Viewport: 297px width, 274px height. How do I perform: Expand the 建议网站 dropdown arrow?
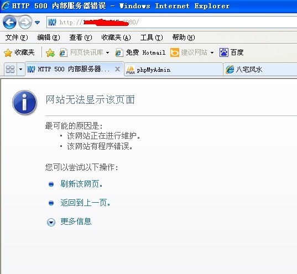[212, 52]
